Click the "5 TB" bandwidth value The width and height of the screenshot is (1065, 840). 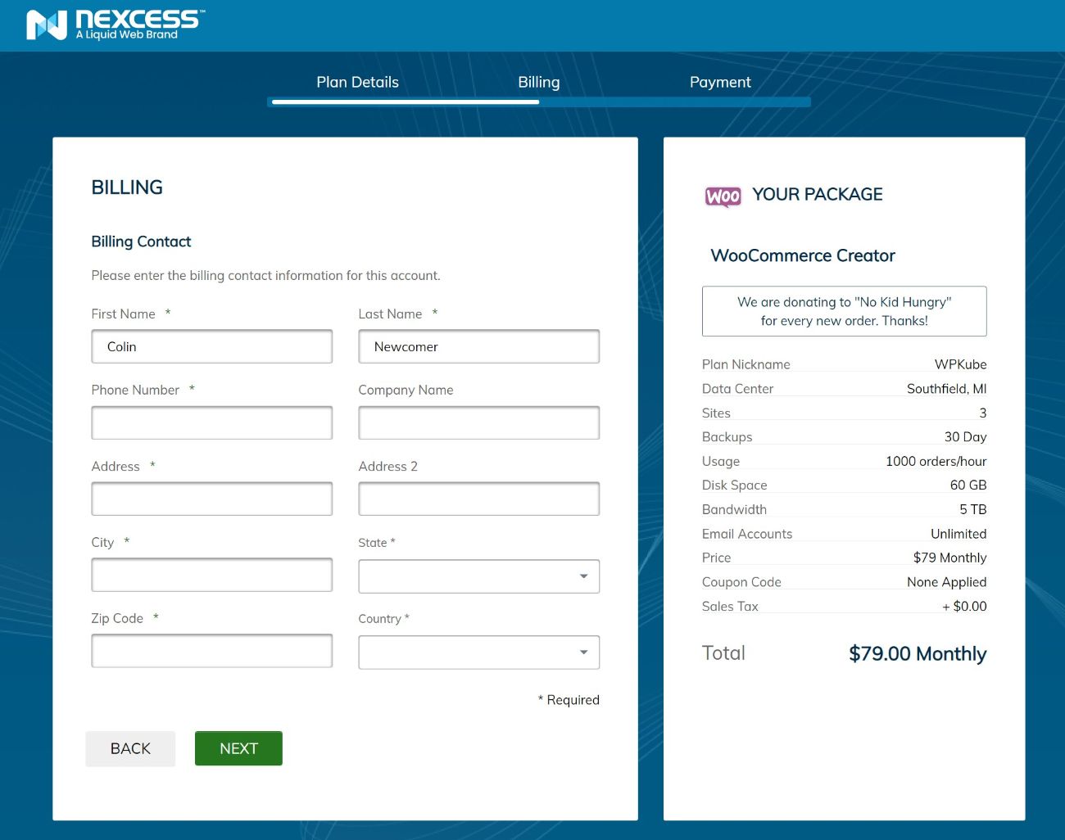973,509
